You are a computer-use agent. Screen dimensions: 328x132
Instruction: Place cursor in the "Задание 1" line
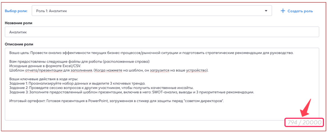[77, 83]
